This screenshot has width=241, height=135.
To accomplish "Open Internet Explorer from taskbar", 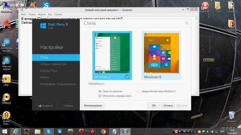I will click(x=16, y=132).
